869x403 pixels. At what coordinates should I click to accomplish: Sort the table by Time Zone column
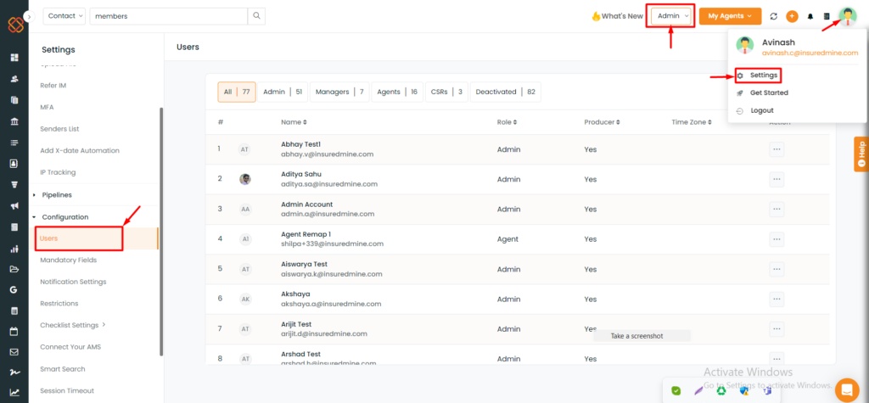click(692, 122)
